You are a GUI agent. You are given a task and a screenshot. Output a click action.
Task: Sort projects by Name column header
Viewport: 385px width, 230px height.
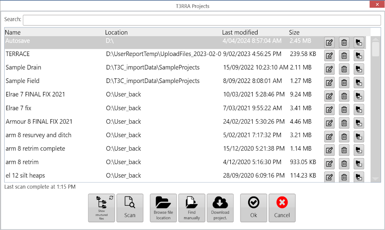[13, 32]
